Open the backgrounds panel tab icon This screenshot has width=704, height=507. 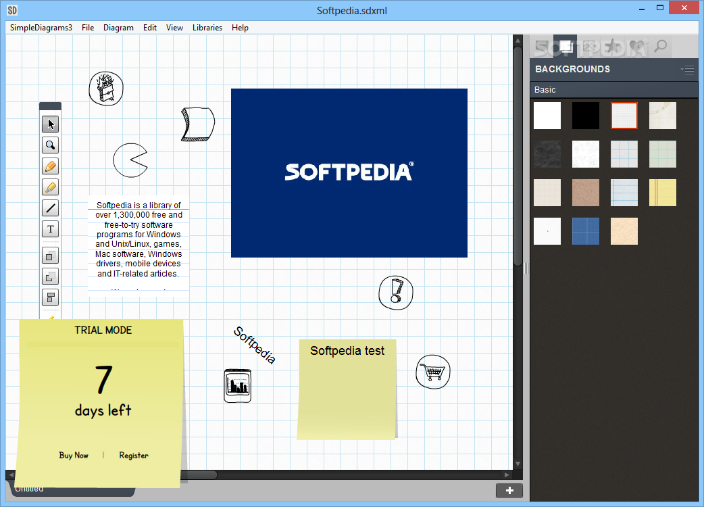(x=565, y=46)
